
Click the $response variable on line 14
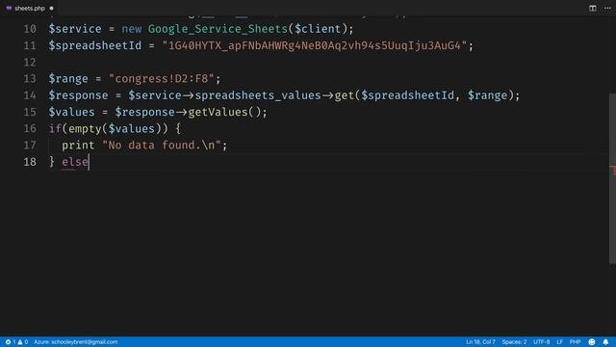pos(78,95)
